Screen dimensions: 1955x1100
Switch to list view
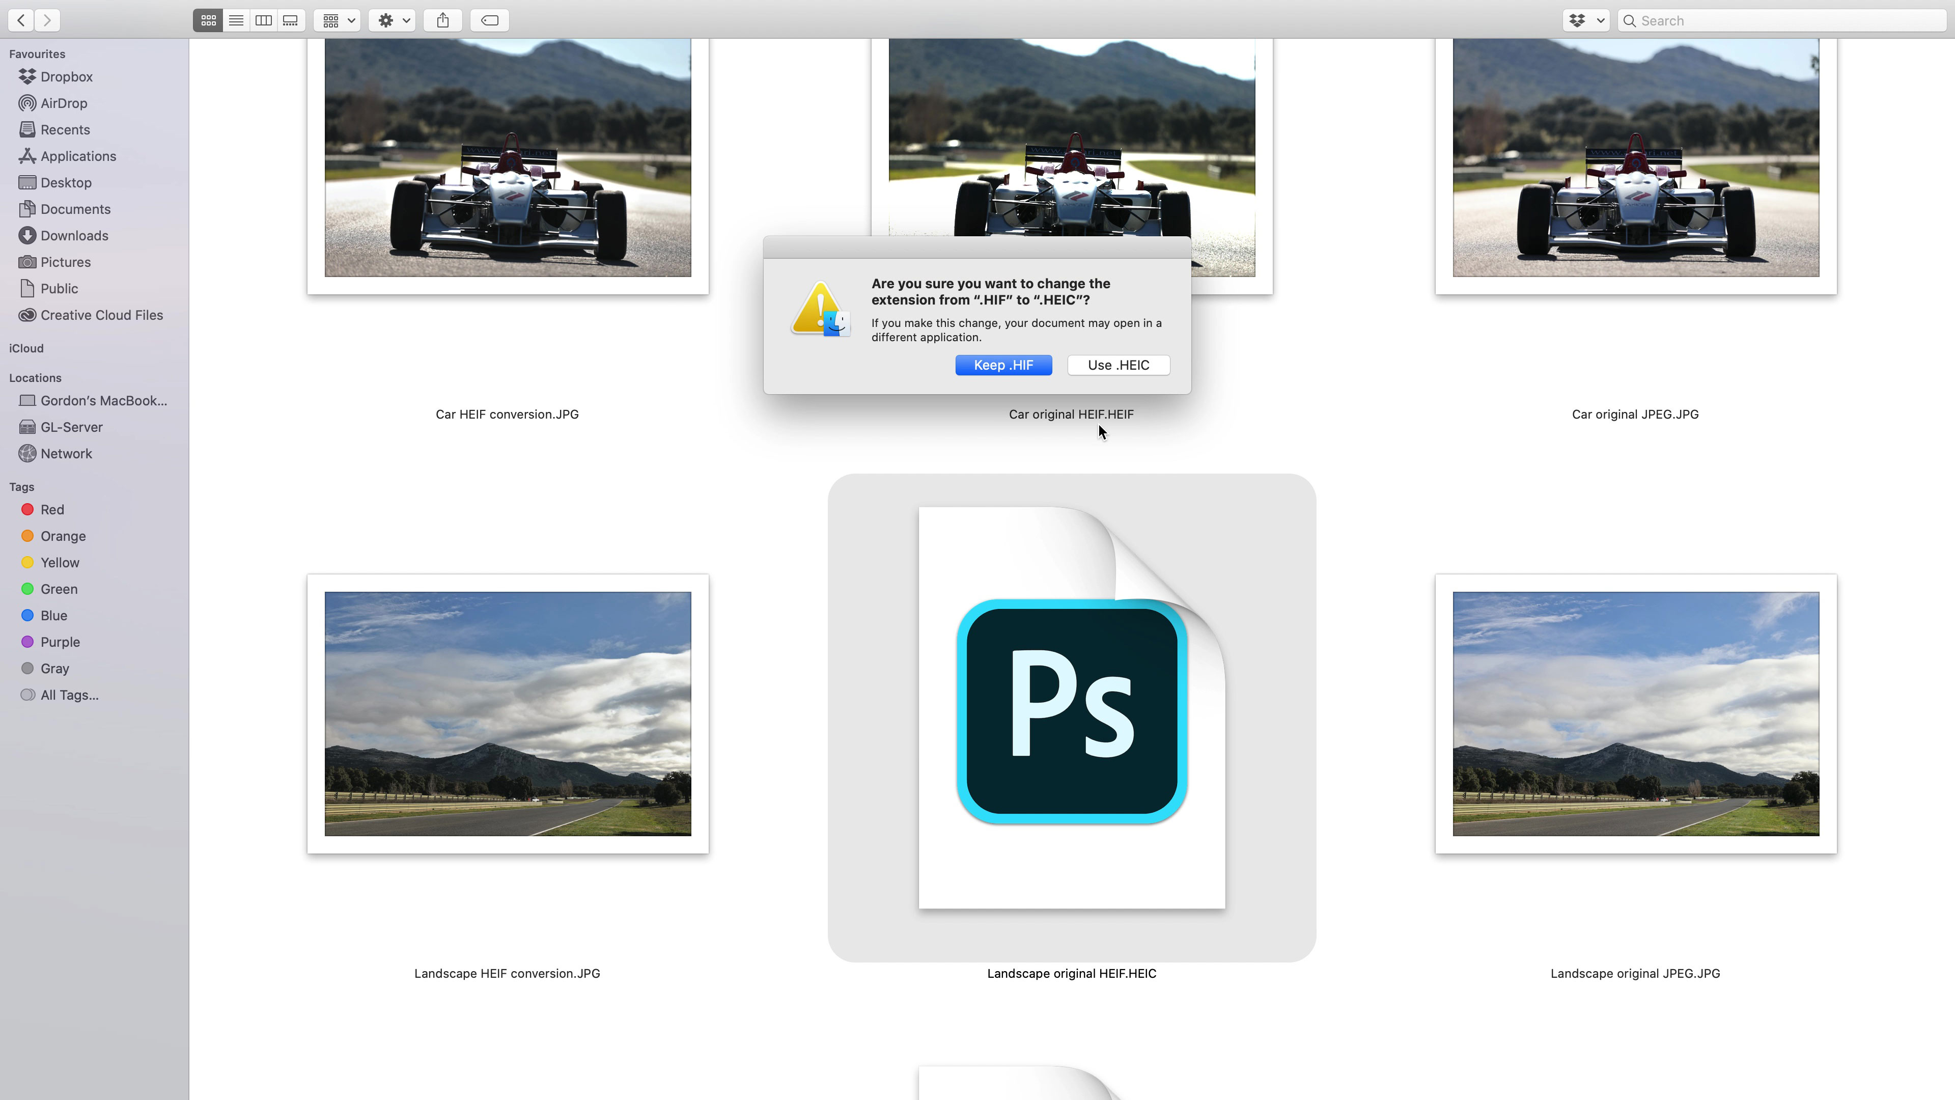click(236, 20)
